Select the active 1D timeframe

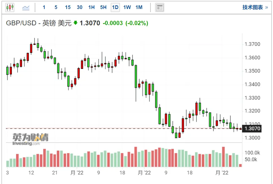pos(115,8)
